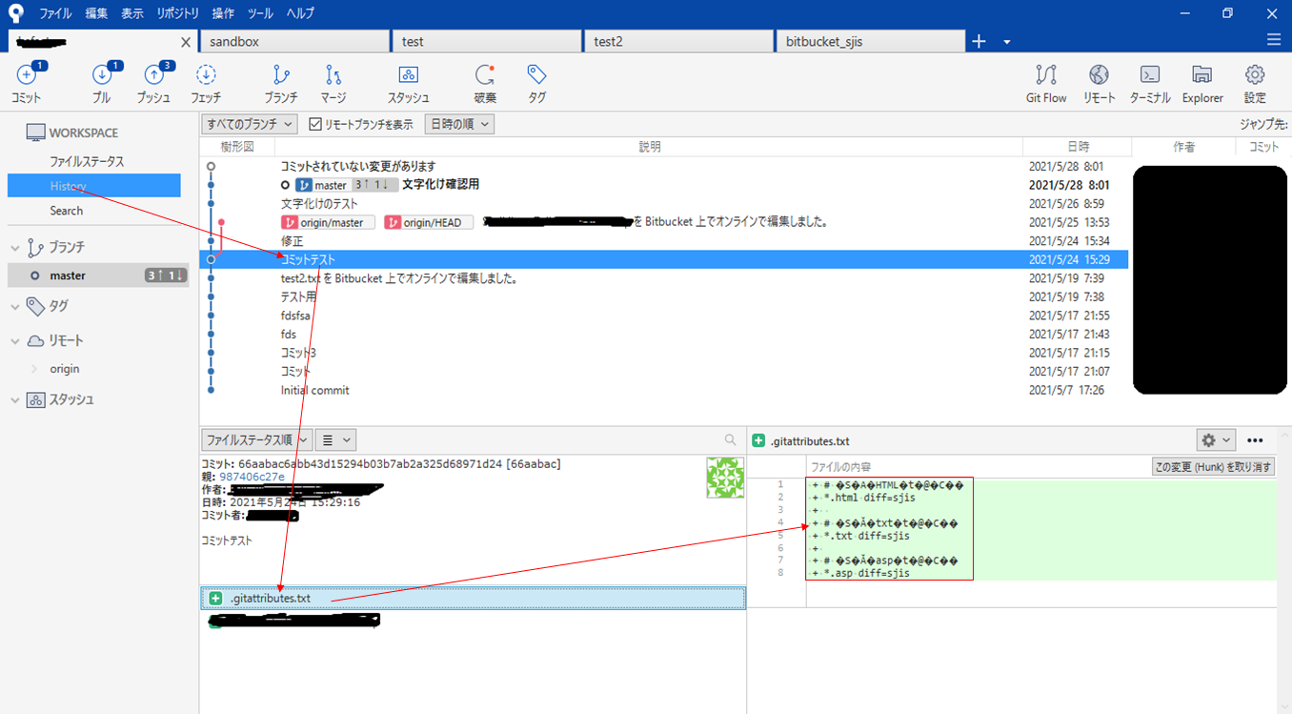The height and width of the screenshot is (714, 1292).
Task: Select the 文字化けのテスト commit row
Action: (663, 204)
